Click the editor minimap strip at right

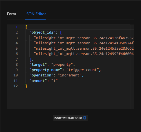coord(132,67)
